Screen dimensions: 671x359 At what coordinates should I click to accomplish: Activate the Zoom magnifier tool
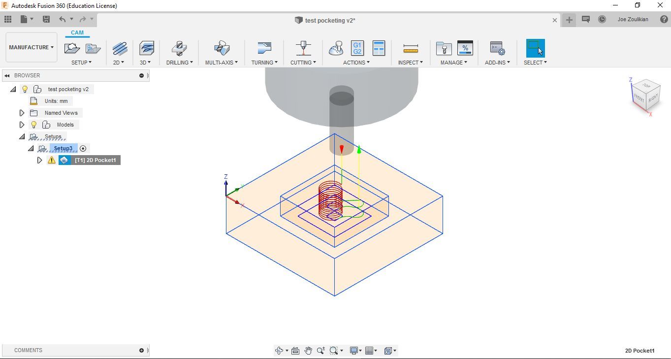click(321, 351)
